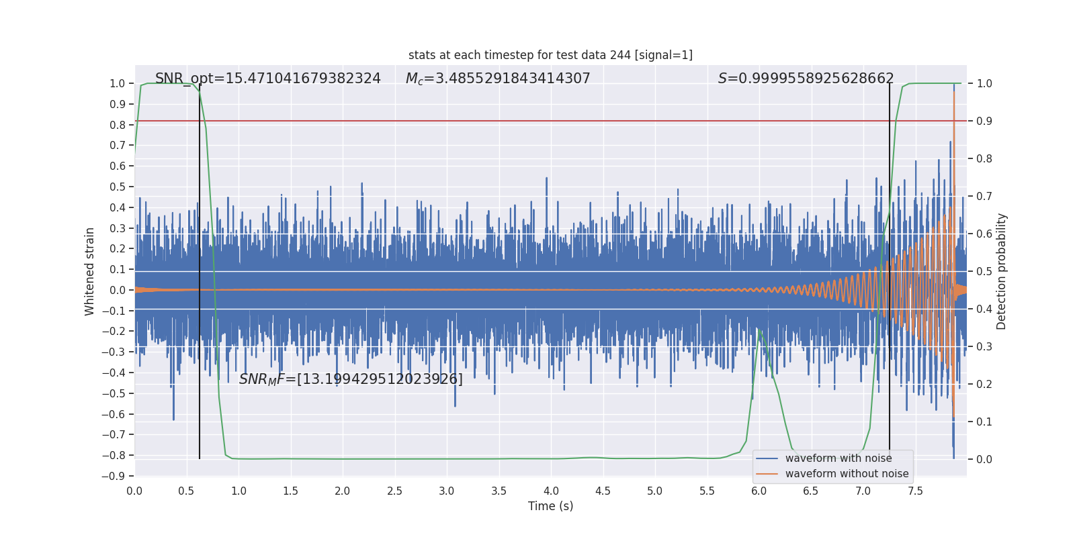The width and height of the screenshot is (1075, 537).
Task: Select the SNR_opt=15.471041679382324 annotation
Action: [x=268, y=79]
